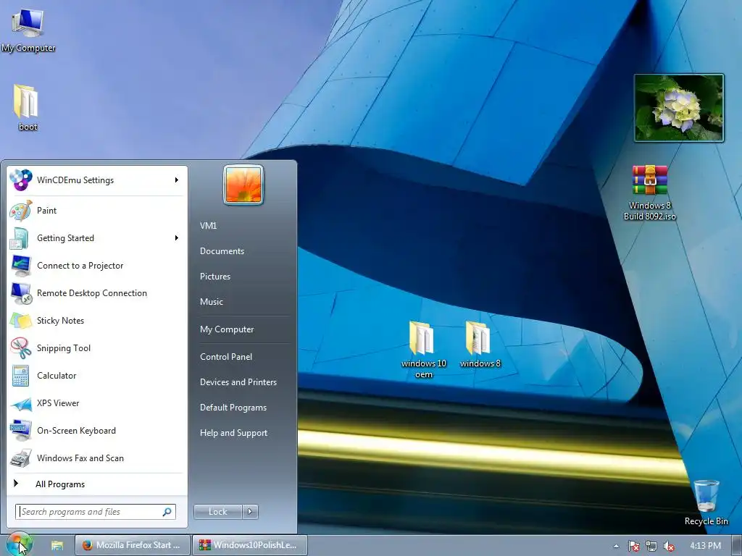Open the Sticky Notes icon
742x556 pixels.
(x=21, y=321)
